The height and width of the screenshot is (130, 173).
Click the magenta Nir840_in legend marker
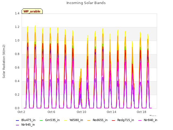140,120
